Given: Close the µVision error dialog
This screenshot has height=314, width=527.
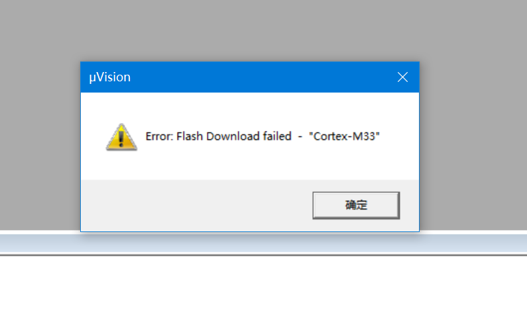Looking at the screenshot, I should (402, 77).
